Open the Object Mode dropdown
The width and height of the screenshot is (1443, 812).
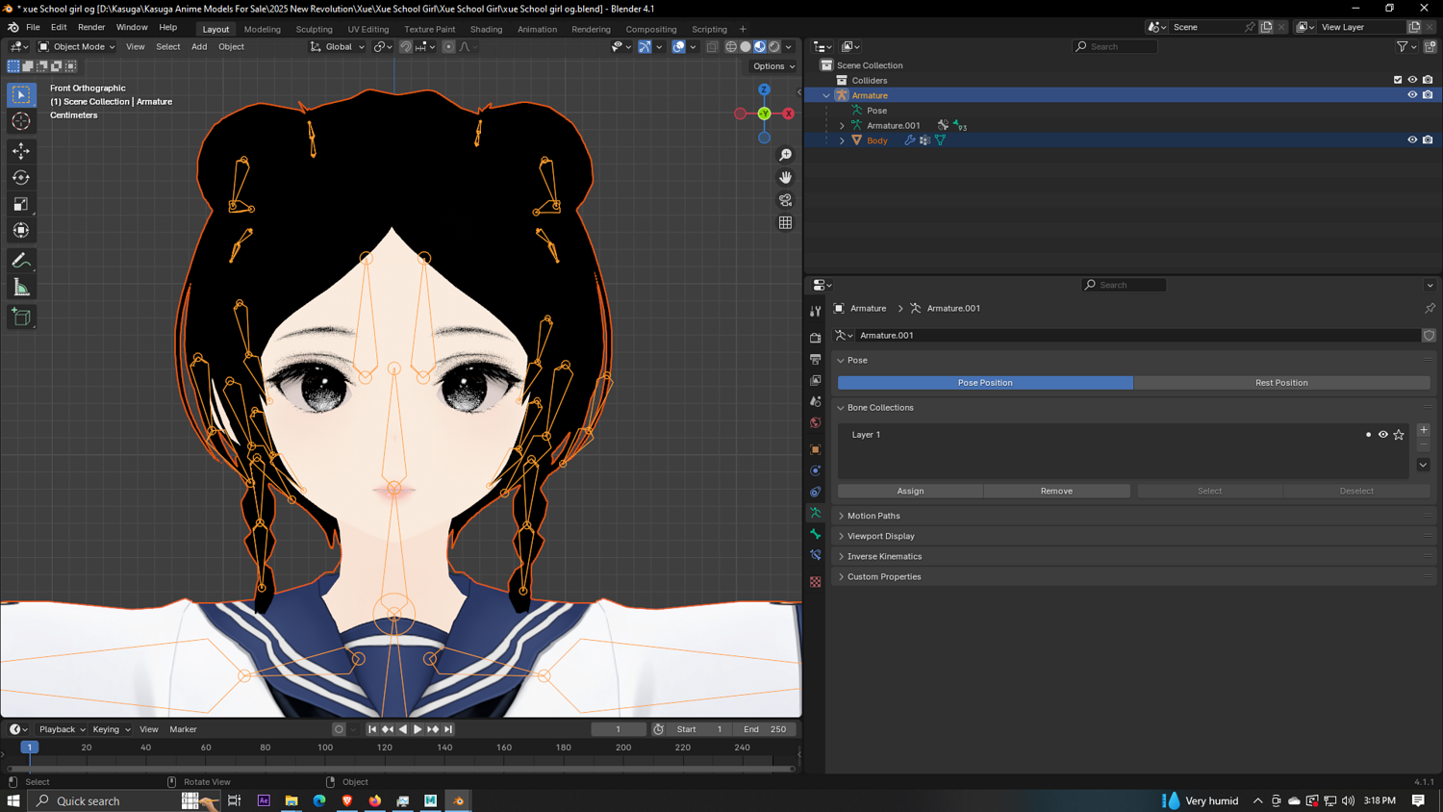click(77, 46)
